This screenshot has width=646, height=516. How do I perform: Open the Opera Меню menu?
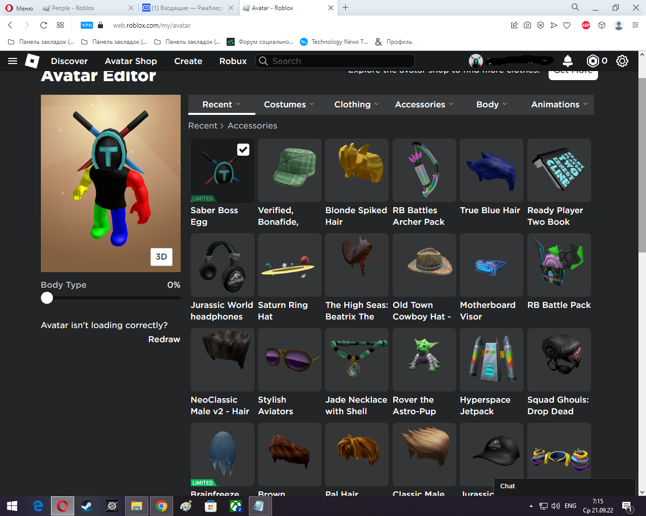point(19,8)
